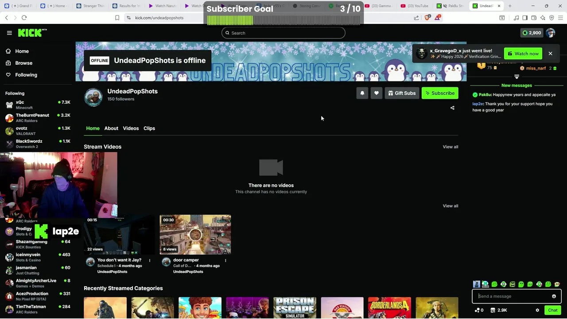Click Brave Shields icon in address bar
567x319 pixels.
pos(427,18)
